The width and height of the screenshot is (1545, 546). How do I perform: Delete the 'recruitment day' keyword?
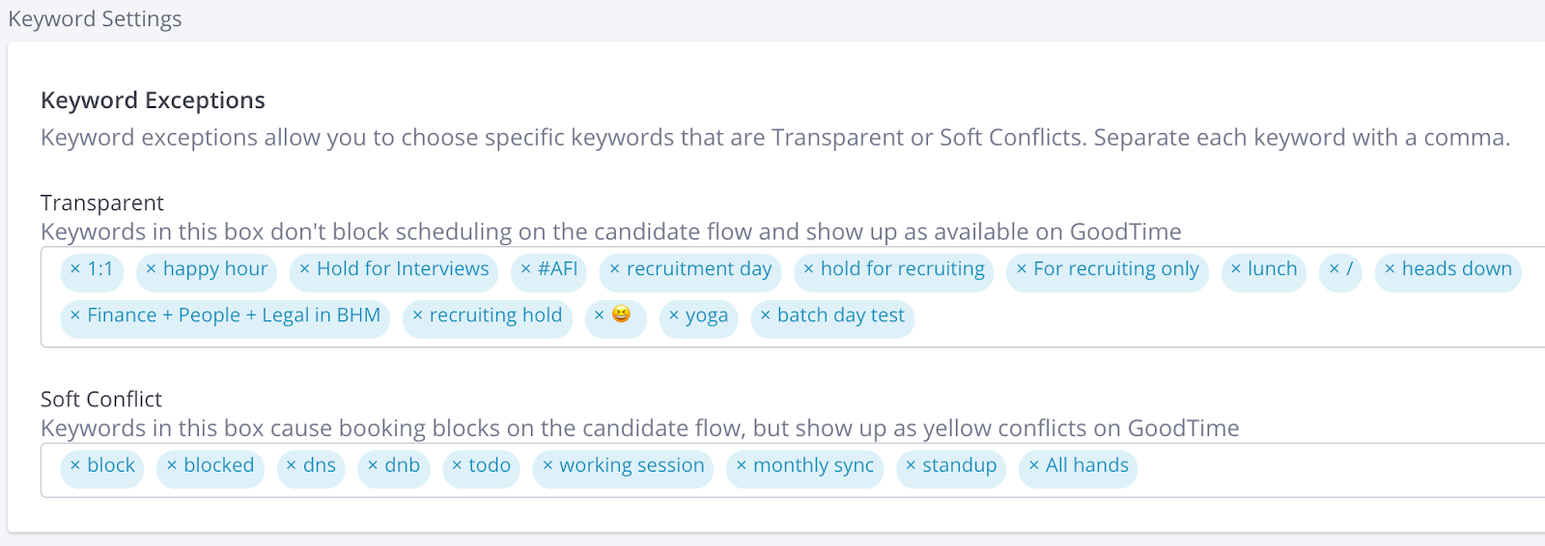(x=614, y=269)
